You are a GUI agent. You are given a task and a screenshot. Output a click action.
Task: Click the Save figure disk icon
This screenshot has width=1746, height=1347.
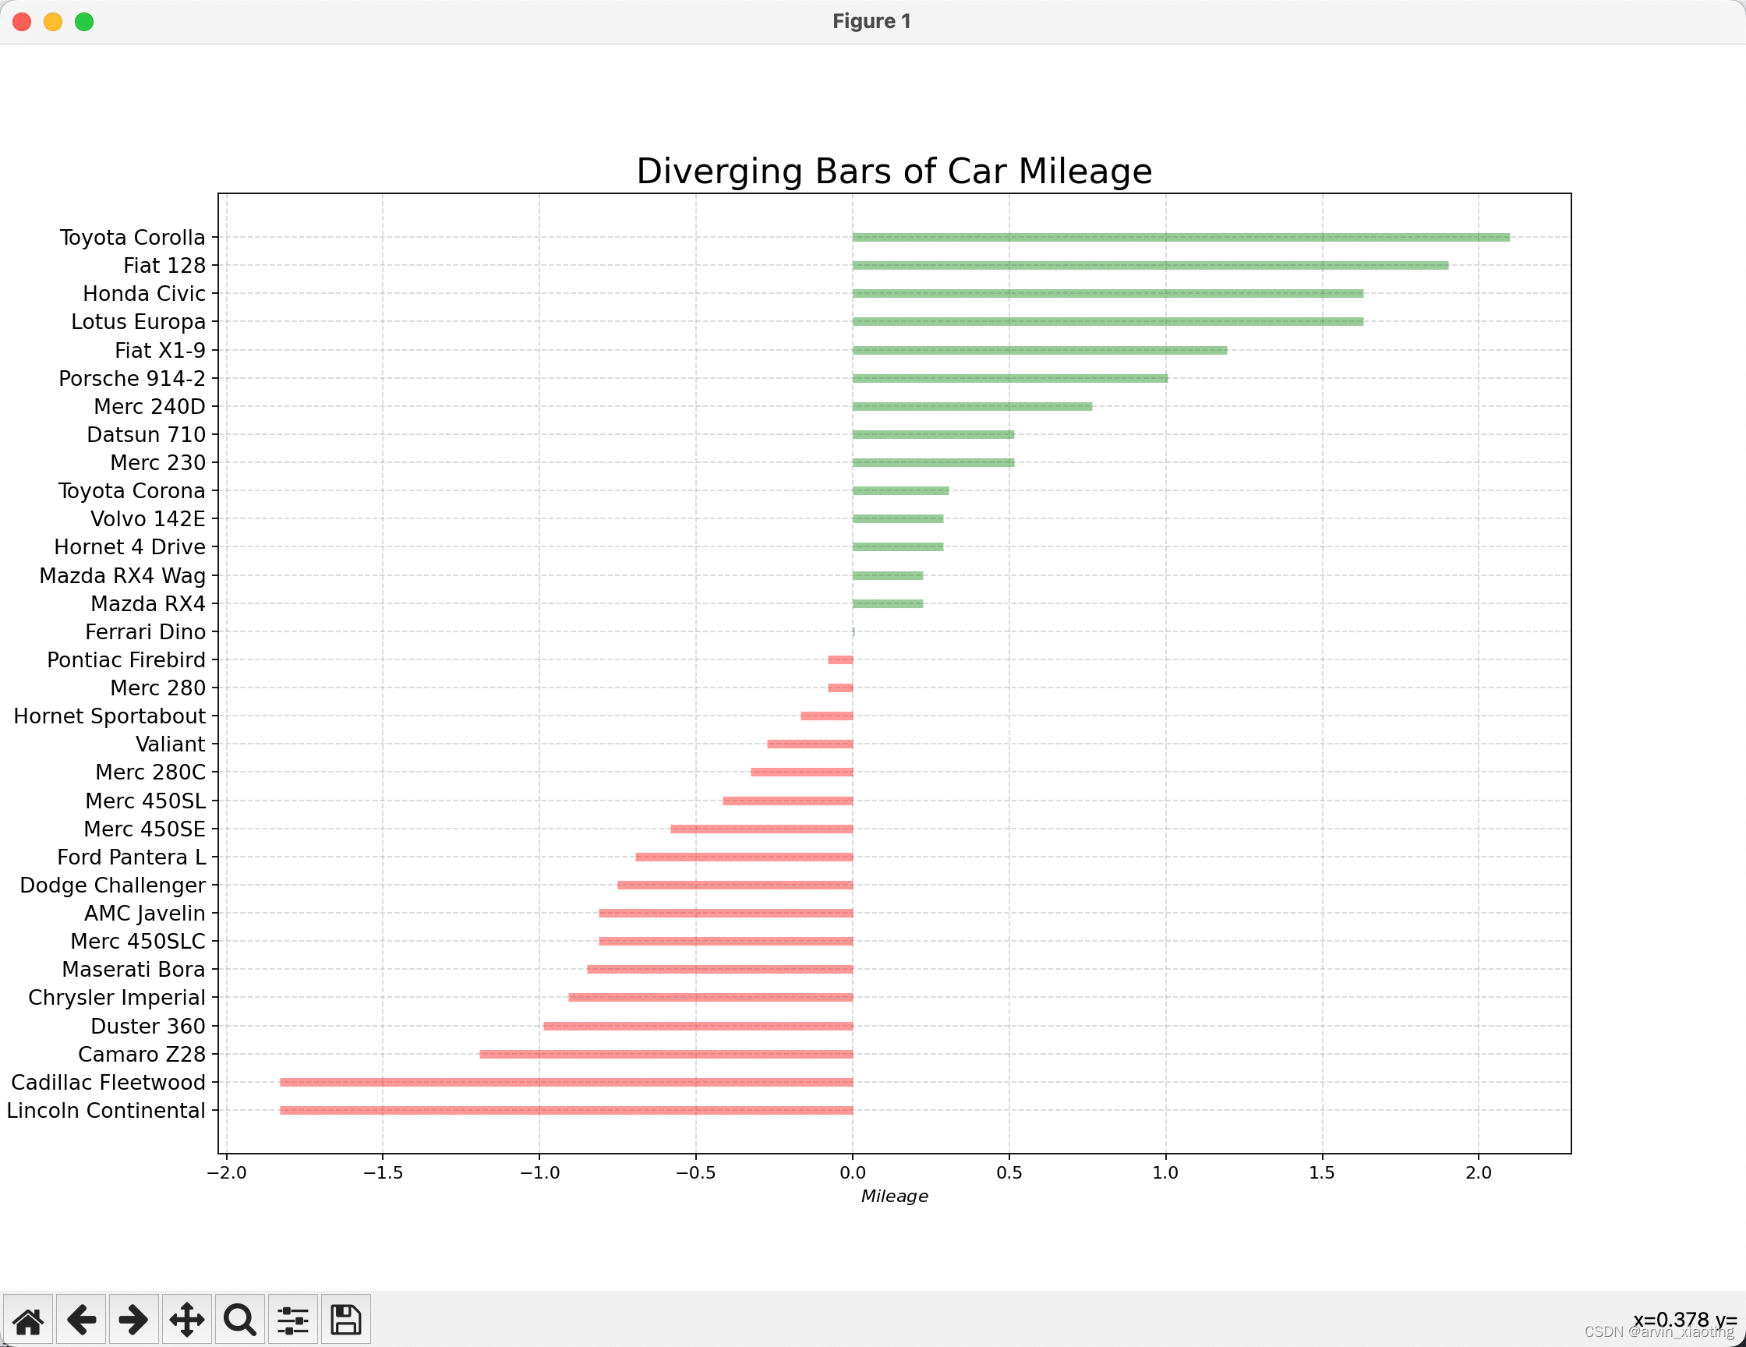[x=345, y=1320]
